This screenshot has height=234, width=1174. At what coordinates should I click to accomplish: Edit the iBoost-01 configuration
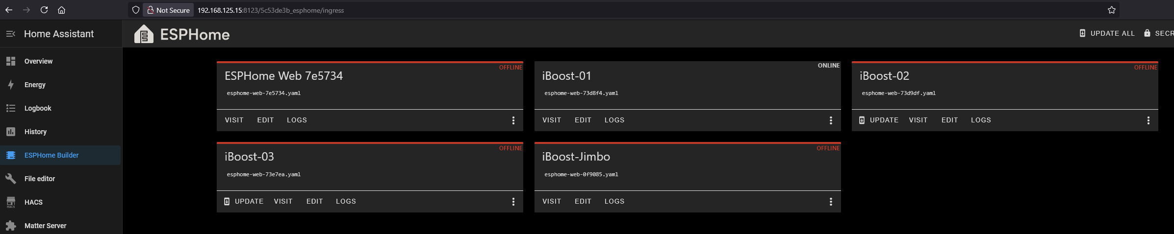pyautogui.click(x=583, y=120)
